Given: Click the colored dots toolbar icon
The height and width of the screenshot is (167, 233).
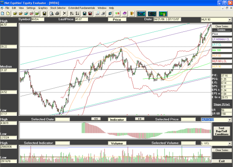Looking at the screenshot, I should (x=117, y=13).
